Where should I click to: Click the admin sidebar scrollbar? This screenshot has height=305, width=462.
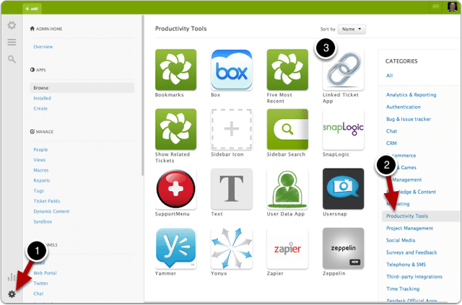click(x=143, y=96)
